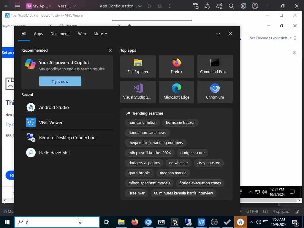
Task: Click the ed wheeler trending chip
Action: 178,163
